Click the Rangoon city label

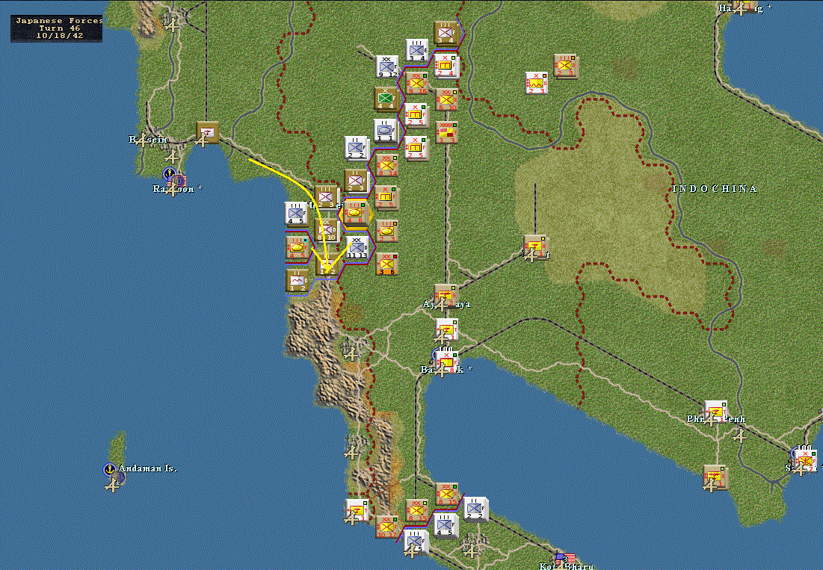[177, 189]
